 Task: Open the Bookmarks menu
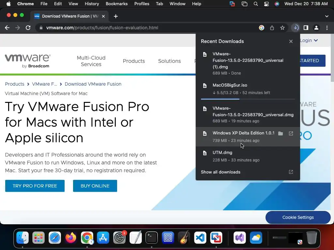tap(116, 4)
